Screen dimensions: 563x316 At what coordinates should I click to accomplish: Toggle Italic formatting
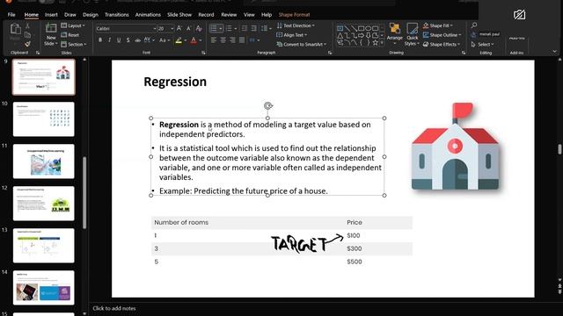click(109, 40)
